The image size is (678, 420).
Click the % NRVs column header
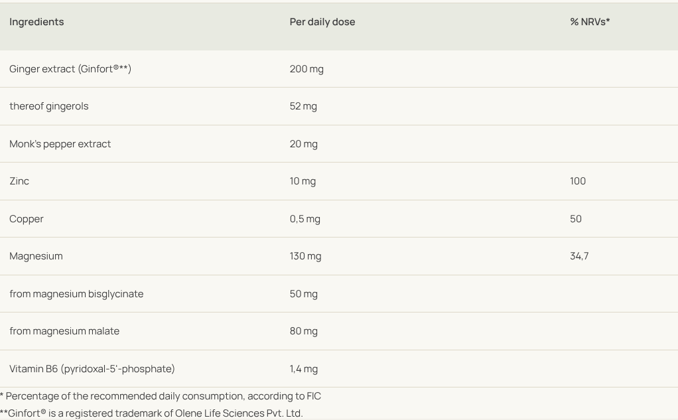point(590,22)
